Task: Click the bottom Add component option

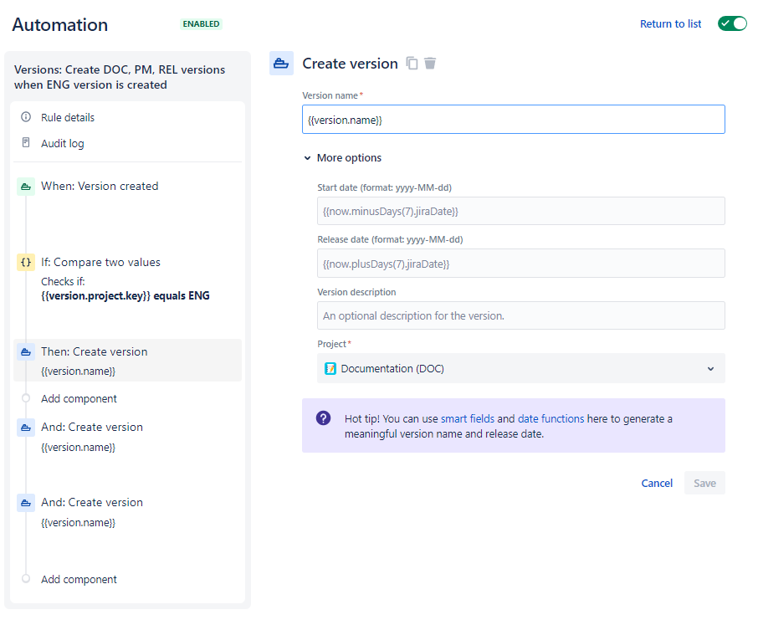Action: [79, 579]
